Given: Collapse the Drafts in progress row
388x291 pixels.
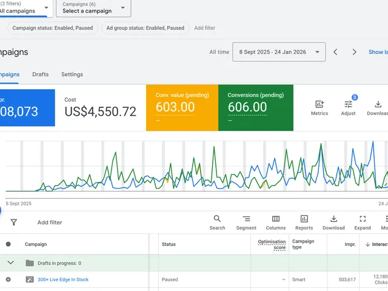Looking at the screenshot, I should 11,263.
